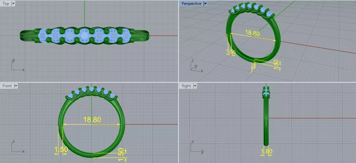This screenshot has width=356, height=163.
Task: Activate the Right viewport title label
Action: coord(186,86)
